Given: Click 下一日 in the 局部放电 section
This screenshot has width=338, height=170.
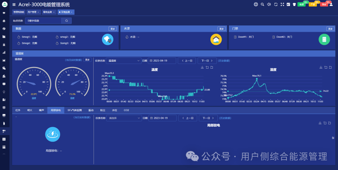Looking at the screenshot, I should 208,118.
